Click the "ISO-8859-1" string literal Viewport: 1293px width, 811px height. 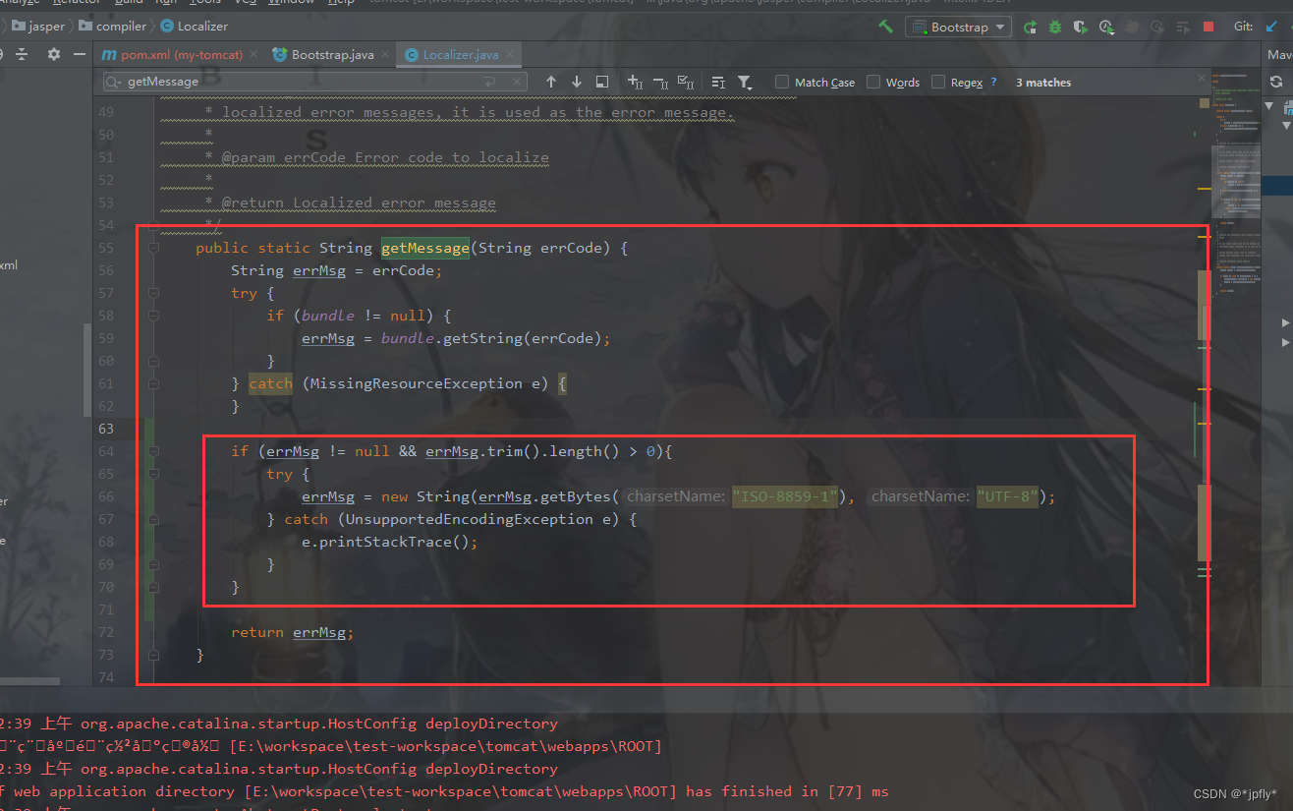(785, 497)
